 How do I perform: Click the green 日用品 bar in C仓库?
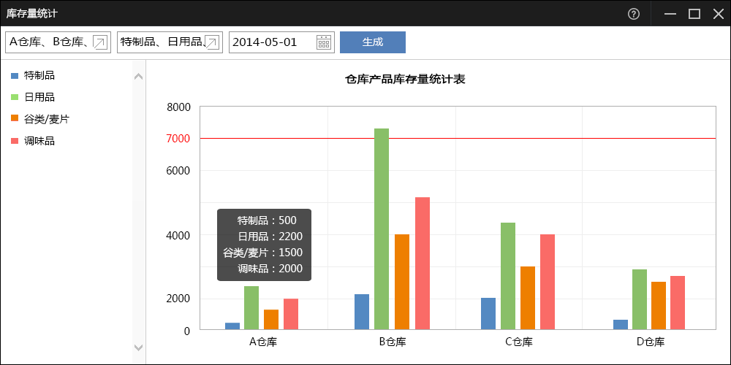click(x=508, y=276)
